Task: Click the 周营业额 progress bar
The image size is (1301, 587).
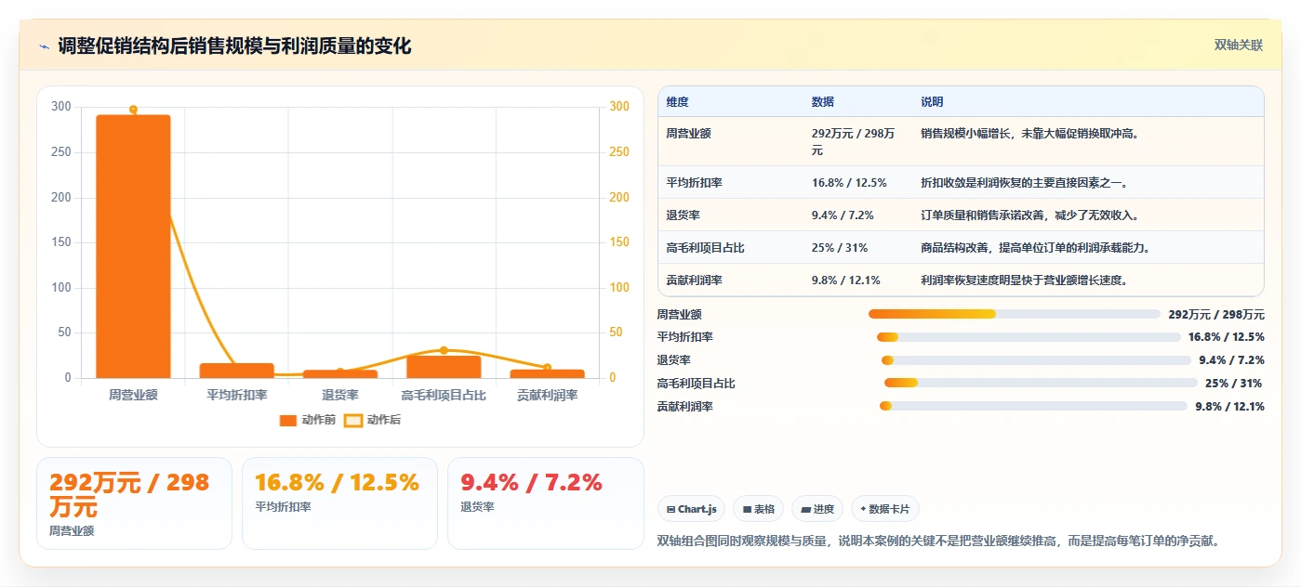Action: (x=1014, y=314)
